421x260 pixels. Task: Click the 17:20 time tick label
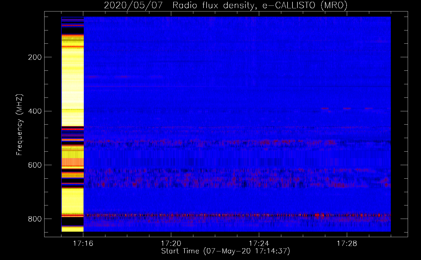pyautogui.click(x=171, y=244)
